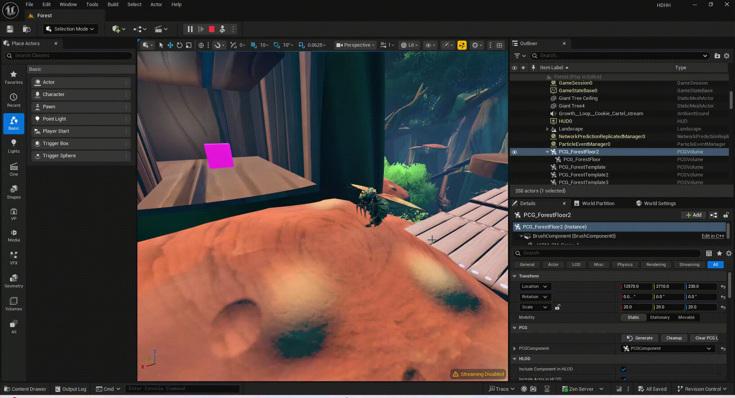
Task: Select the Lights category in Place Actors
Action: click(14, 146)
